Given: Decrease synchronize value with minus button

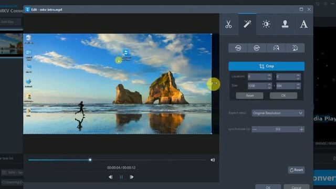Looking at the screenshot, I should 255,129.
